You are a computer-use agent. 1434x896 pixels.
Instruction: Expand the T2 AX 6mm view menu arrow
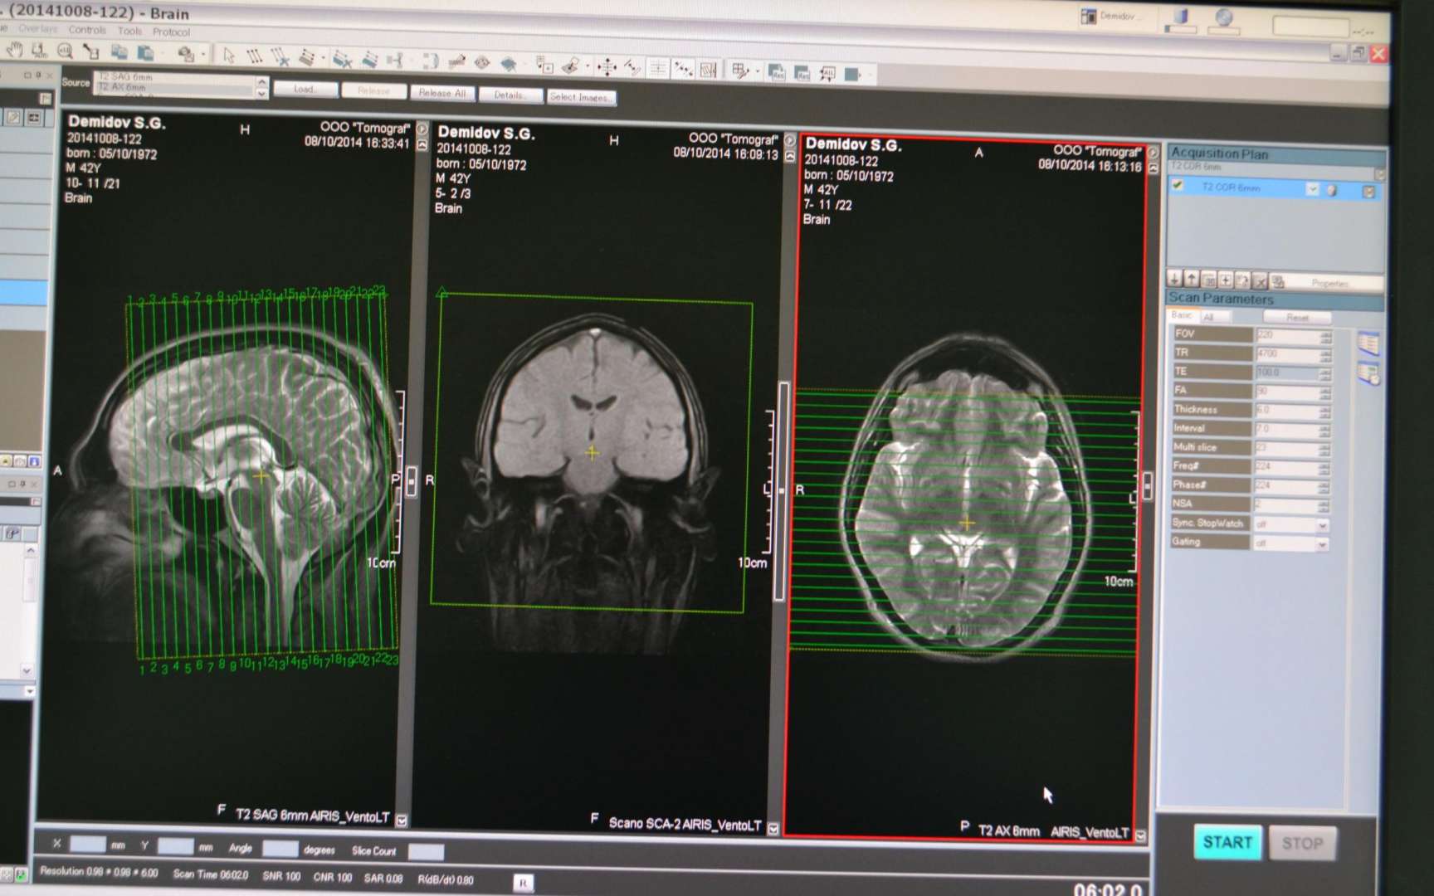tap(1140, 835)
